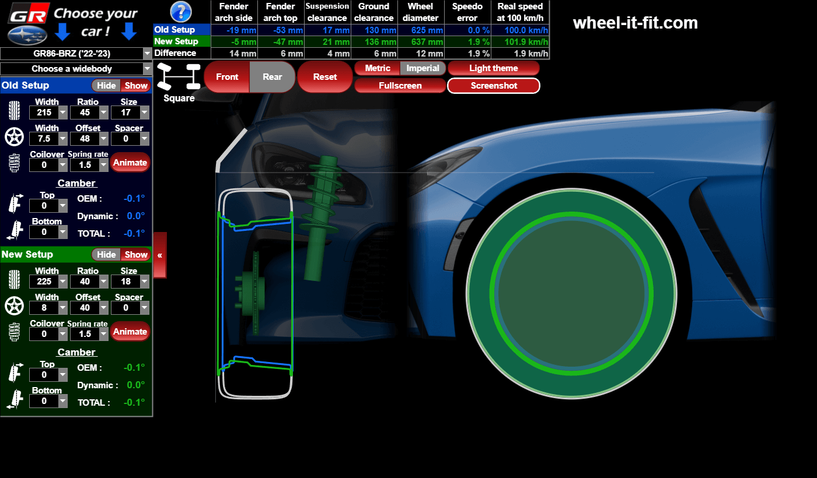
Task: Switch to the Rear axle view
Action: 272,77
